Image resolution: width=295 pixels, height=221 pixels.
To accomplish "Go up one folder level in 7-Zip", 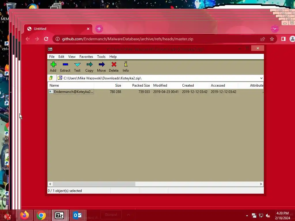I will (51, 78).
